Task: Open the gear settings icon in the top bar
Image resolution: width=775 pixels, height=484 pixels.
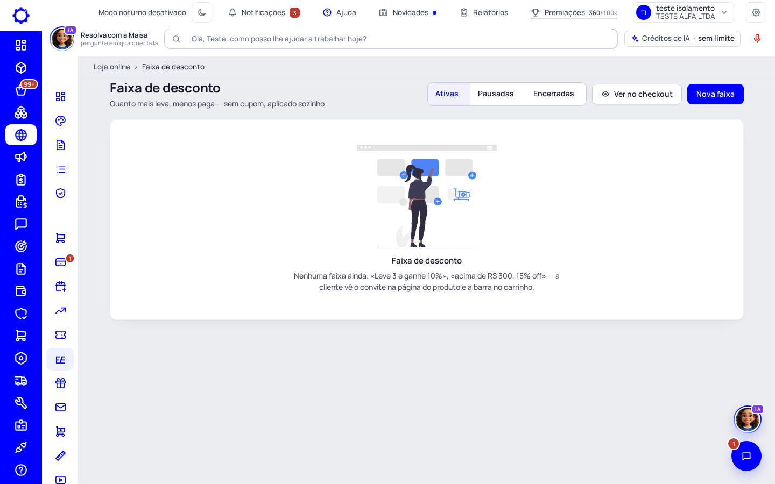Action: pyautogui.click(x=756, y=12)
